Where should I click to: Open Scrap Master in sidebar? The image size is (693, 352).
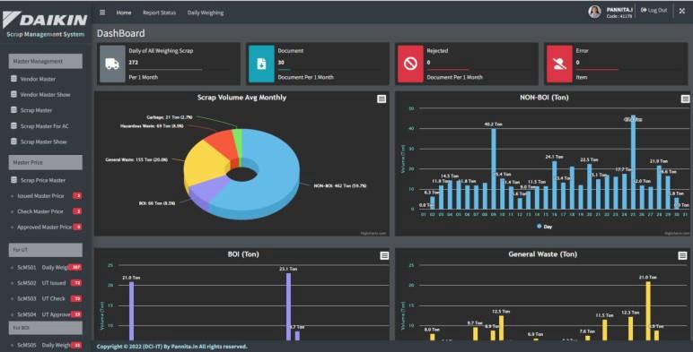36,110
